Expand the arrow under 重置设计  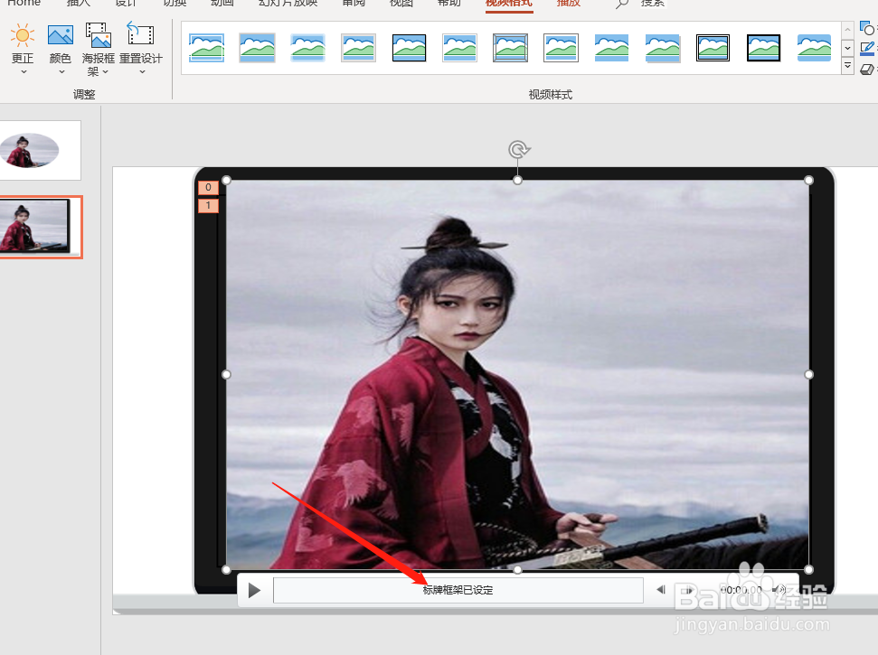[142, 72]
